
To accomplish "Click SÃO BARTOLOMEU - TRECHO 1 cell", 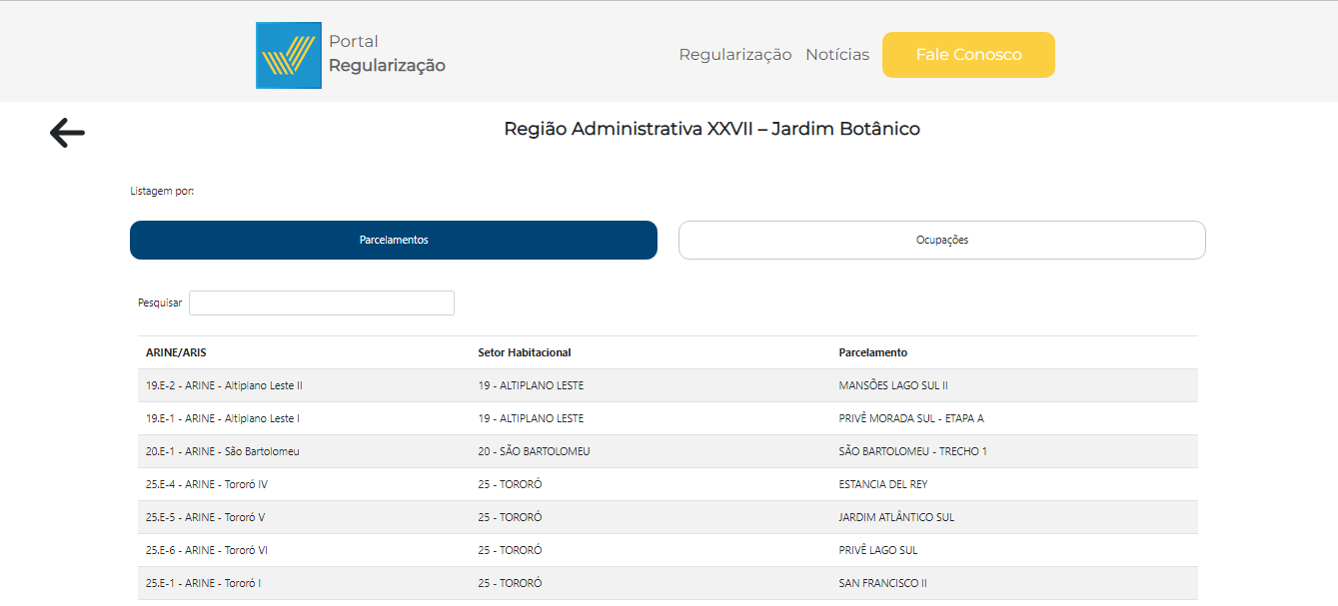I will (912, 451).
